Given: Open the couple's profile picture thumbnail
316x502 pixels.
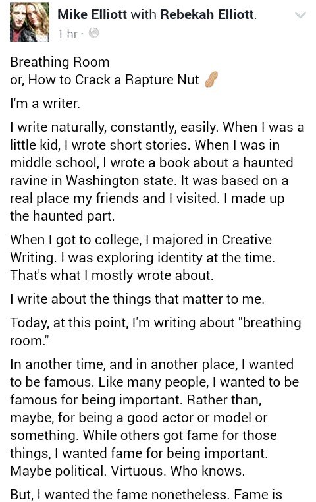Looking at the screenshot, I should [x=30, y=22].
